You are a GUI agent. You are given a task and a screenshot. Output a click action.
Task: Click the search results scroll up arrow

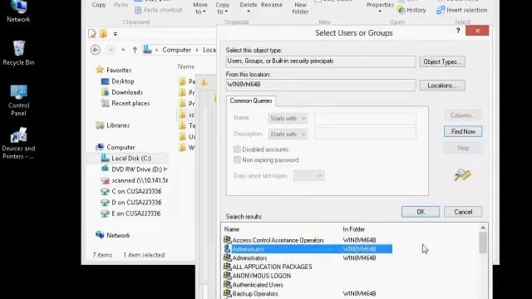483,228
